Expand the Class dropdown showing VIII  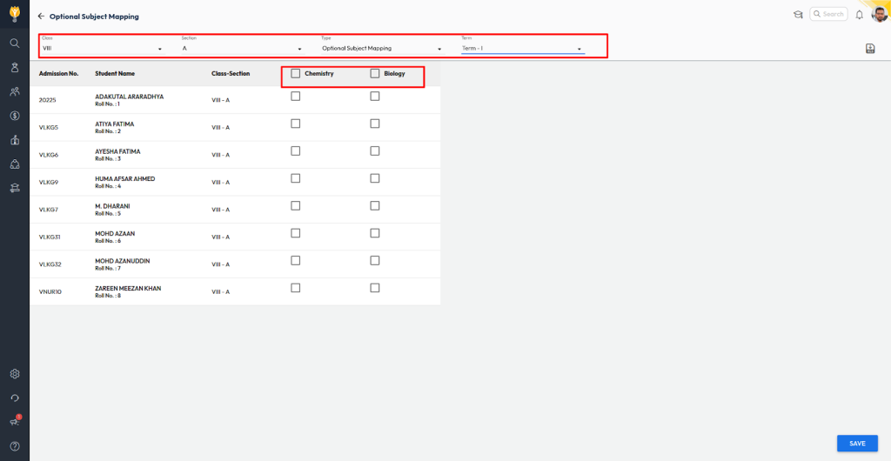tap(103, 49)
